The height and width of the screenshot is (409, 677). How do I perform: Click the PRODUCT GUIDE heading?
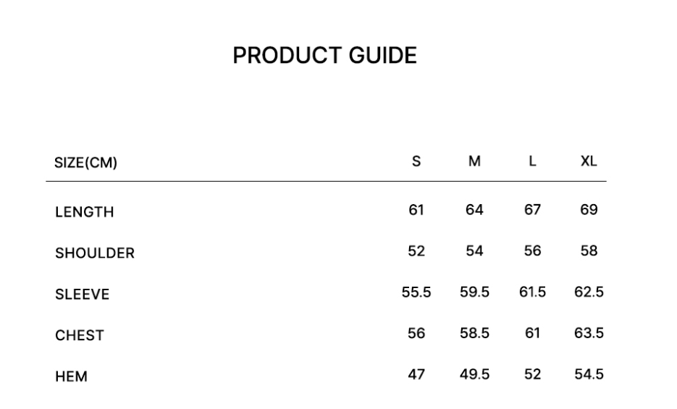(324, 56)
